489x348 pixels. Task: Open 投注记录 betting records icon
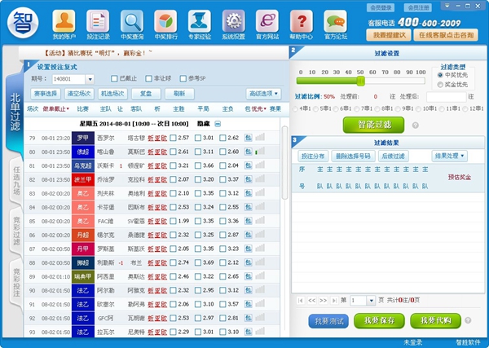pyautogui.click(x=97, y=21)
